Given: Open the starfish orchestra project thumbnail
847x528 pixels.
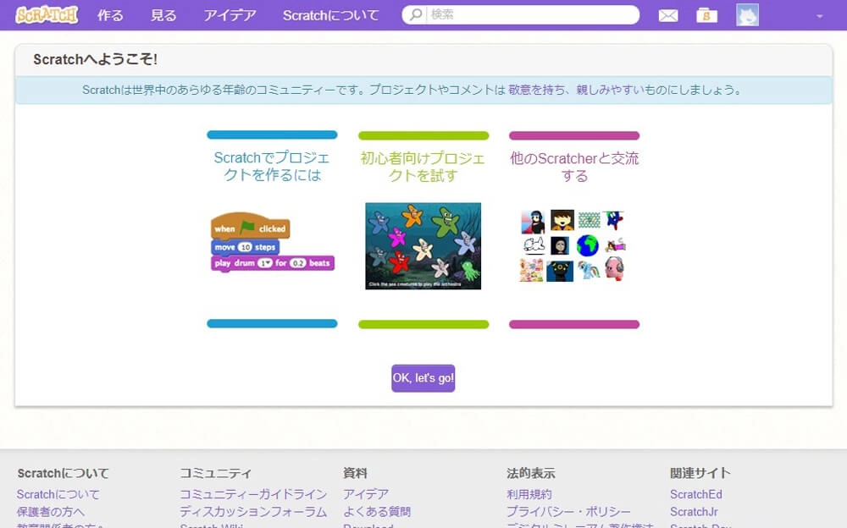Looking at the screenshot, I should 423,245.
